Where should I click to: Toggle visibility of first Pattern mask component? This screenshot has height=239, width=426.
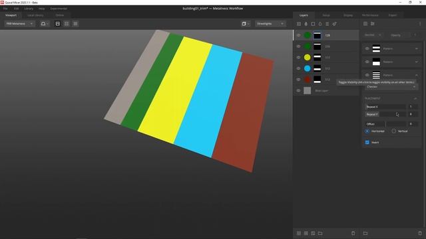pyautogui.click(x=367, y=48)
